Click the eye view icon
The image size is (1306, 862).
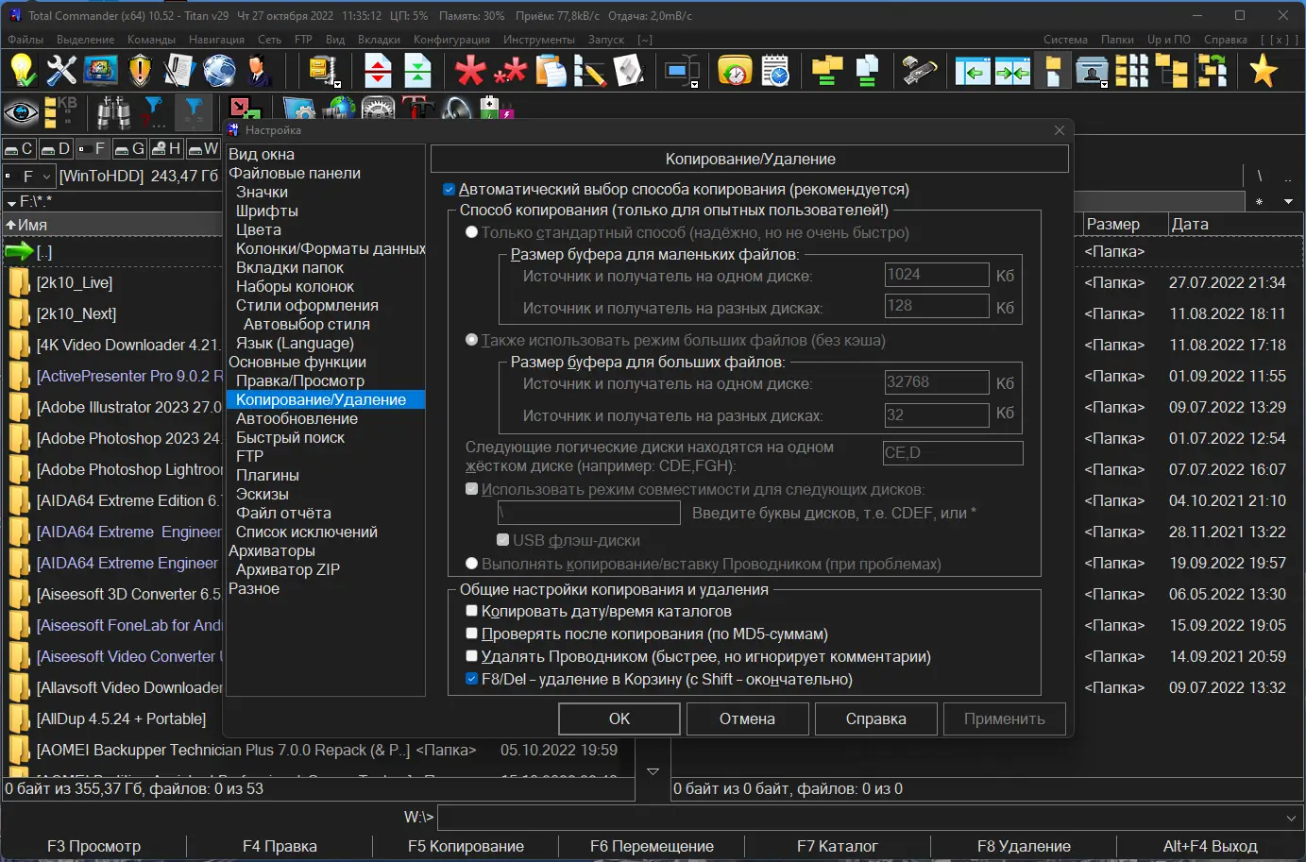21,113
